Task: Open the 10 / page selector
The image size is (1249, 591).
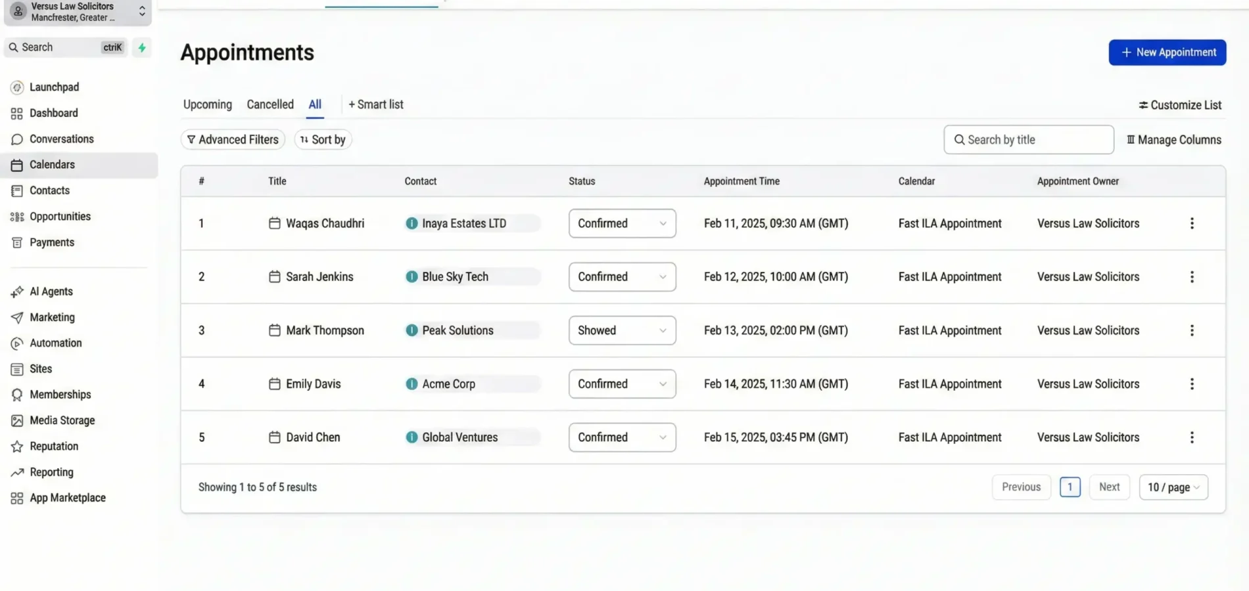Action: [x=1173, y=487]
